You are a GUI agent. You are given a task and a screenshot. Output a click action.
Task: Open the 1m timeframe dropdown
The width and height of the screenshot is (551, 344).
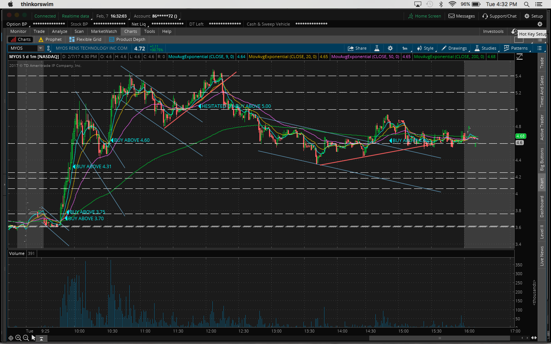coord(405,48)
